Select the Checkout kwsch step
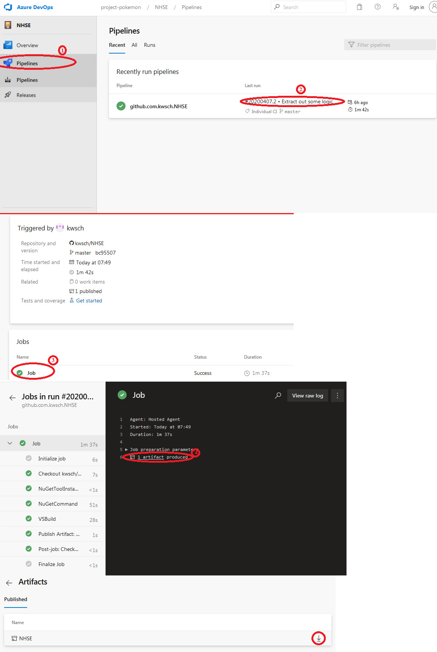The image size is (437, 652). coord(52,474)
